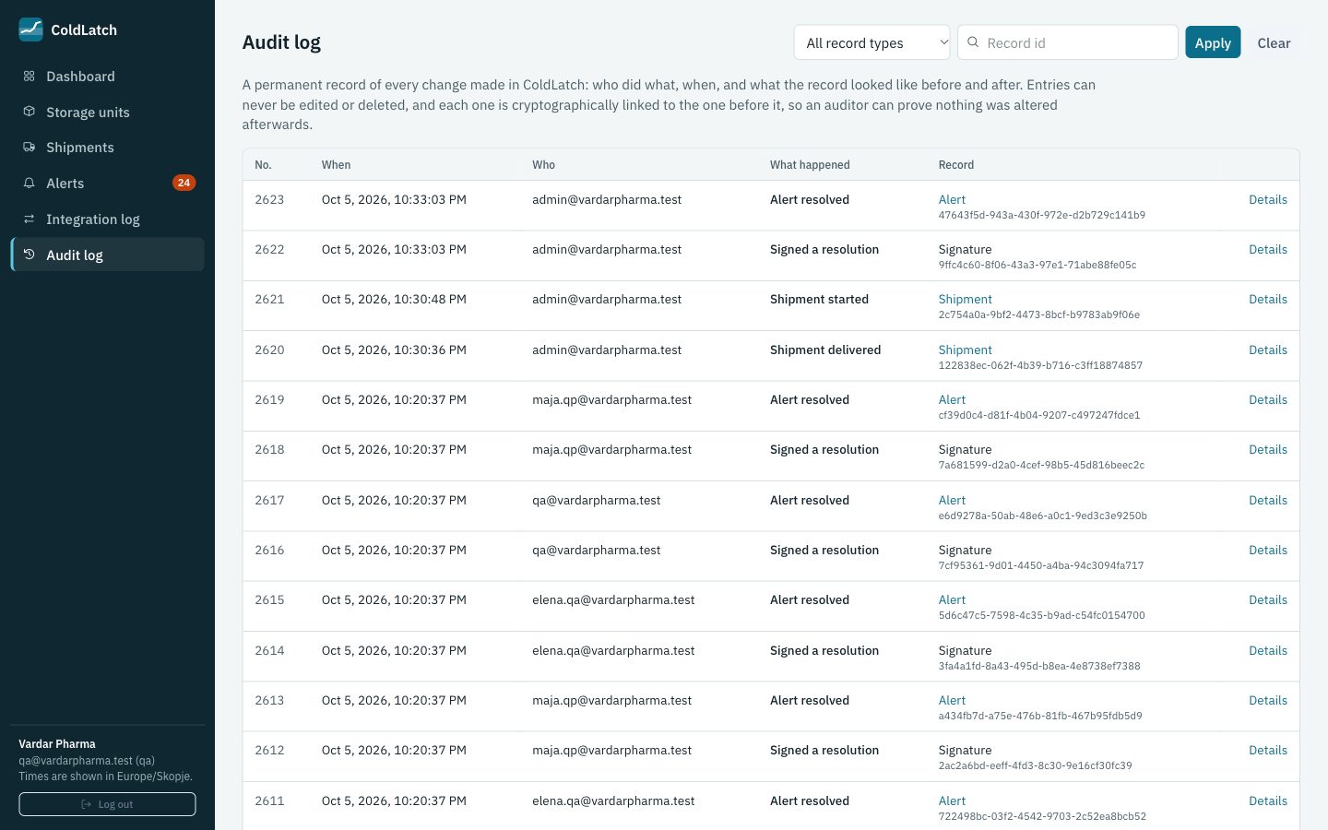The height and width of the screenshot is (830, 1328).
Task: Open Details for entry 2614
Action: coord(1267,650)
